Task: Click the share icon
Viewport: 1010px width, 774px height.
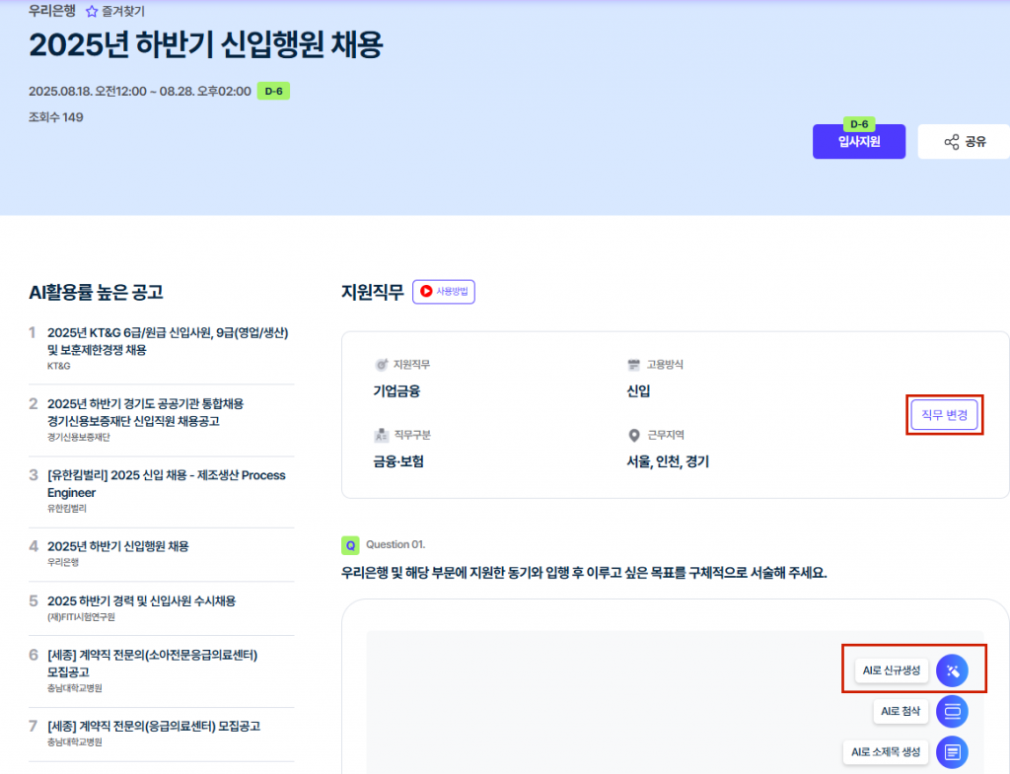Action: click(x=952, y=142)
